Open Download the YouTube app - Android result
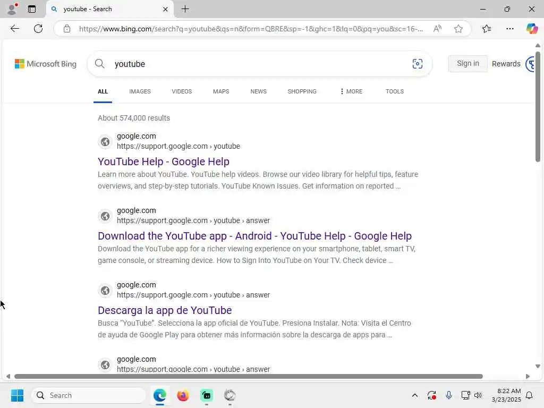Image resolution: width=544 pixels, height=408 pixels. pyautogui.click(x=254, y=236)
